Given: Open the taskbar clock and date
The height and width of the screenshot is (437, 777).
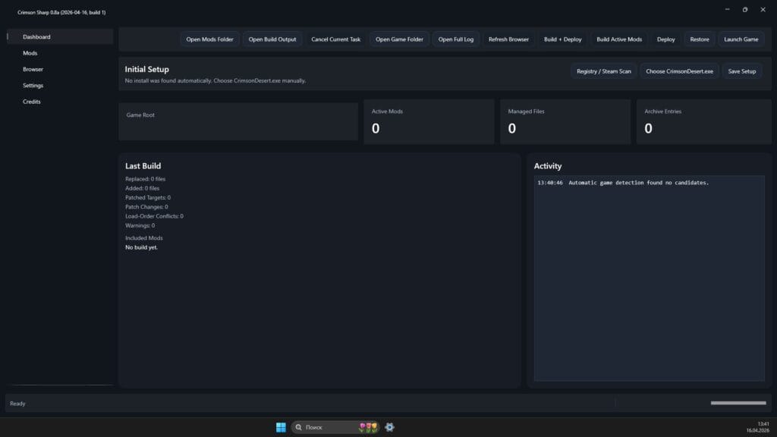Looking at the screenshot, I should [758, 427].
